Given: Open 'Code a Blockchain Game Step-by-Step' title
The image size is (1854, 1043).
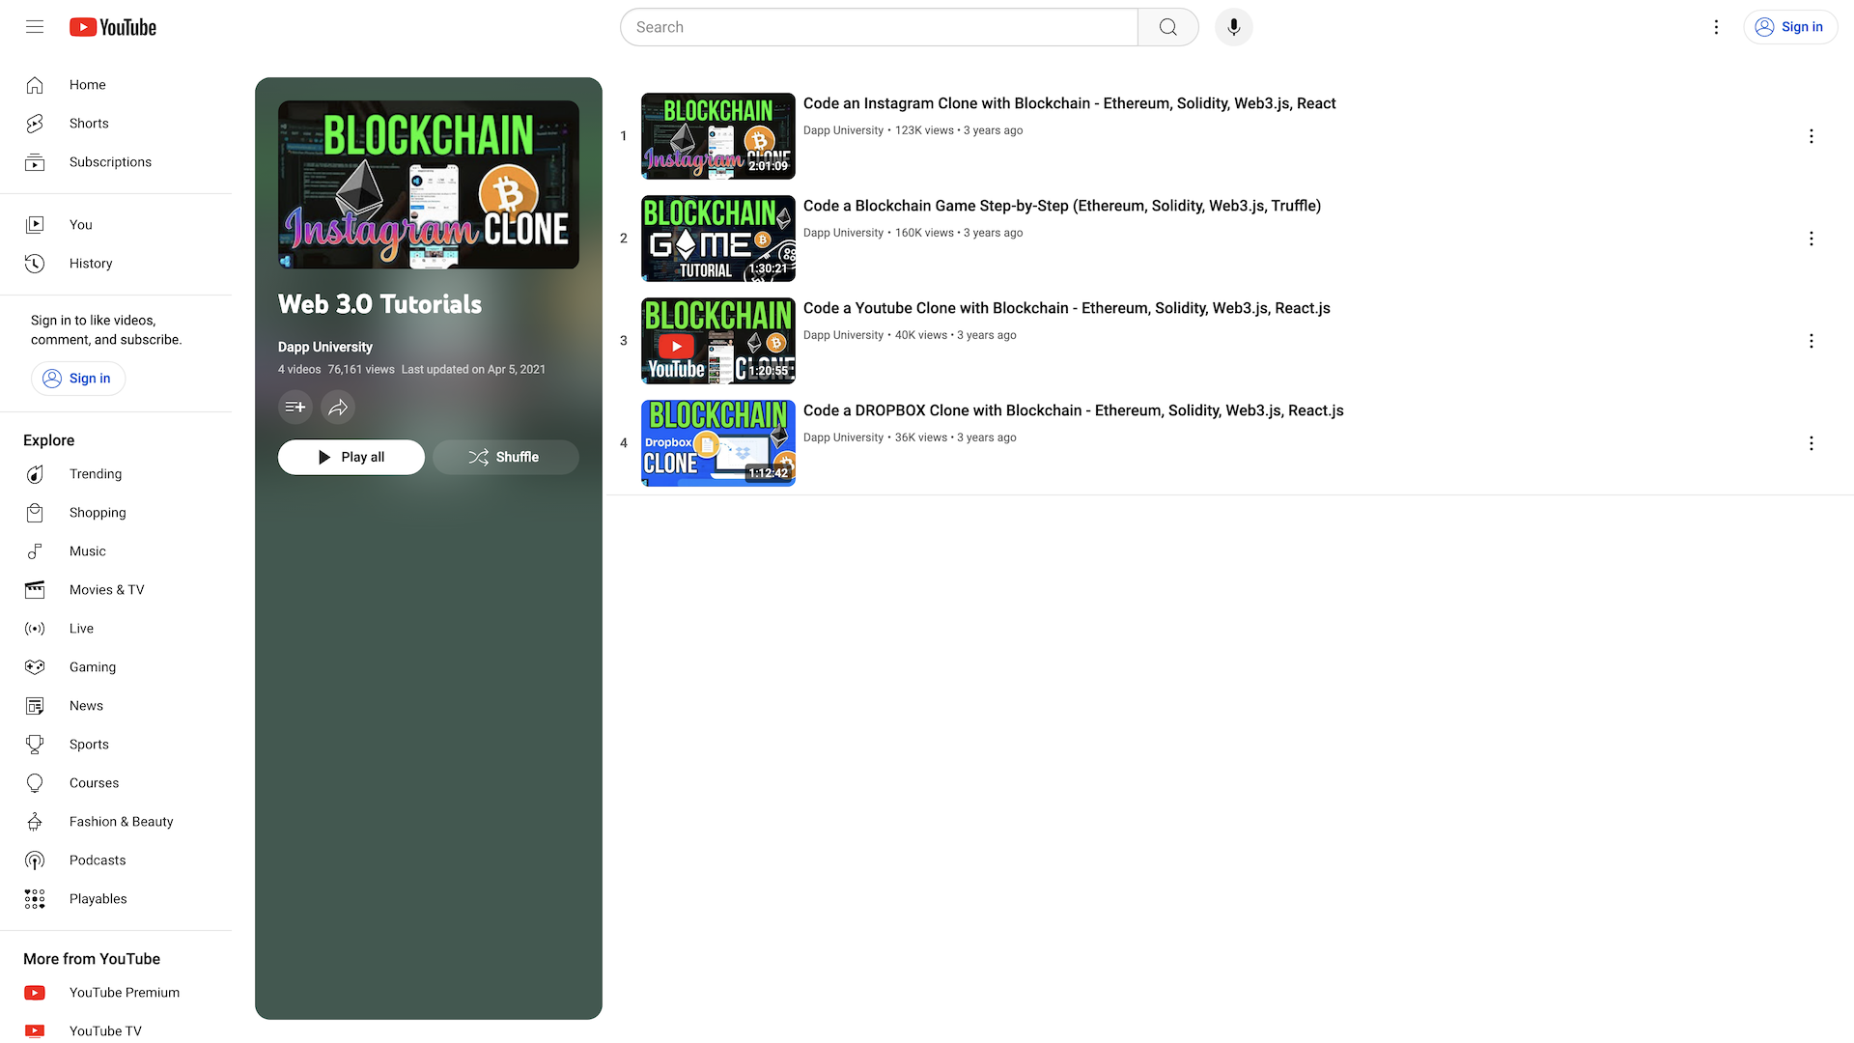Looking at the screenshot, I should [1062, 206].
